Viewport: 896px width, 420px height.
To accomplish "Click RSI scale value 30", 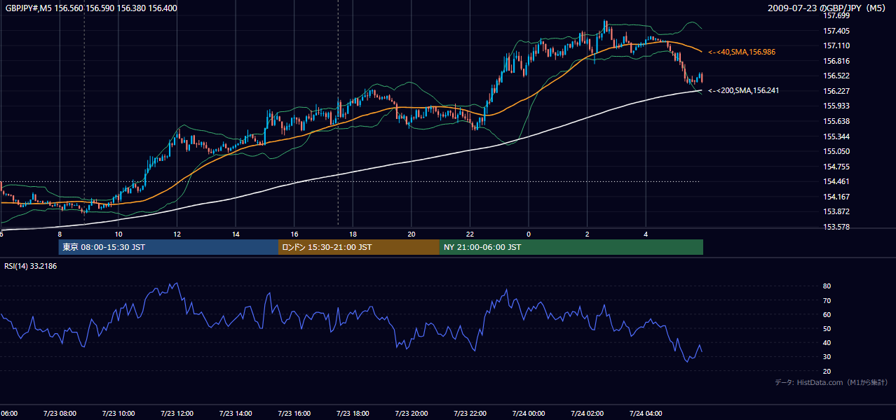I will click(827, 357).
